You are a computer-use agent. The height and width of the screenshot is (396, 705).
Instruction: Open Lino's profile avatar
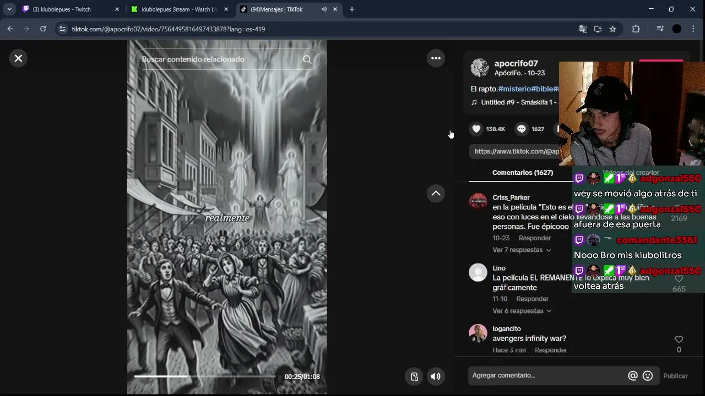point(478,272)
